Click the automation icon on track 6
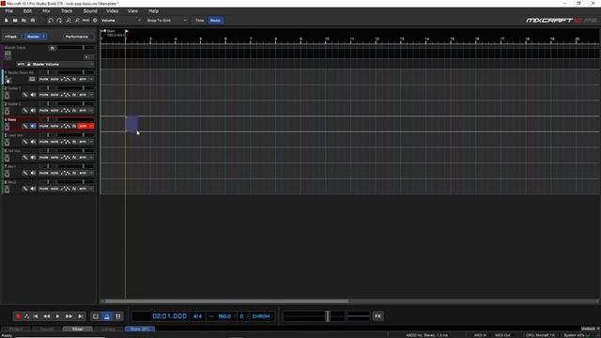The height and width of the screenshot is (338, 601). [65, 158]
